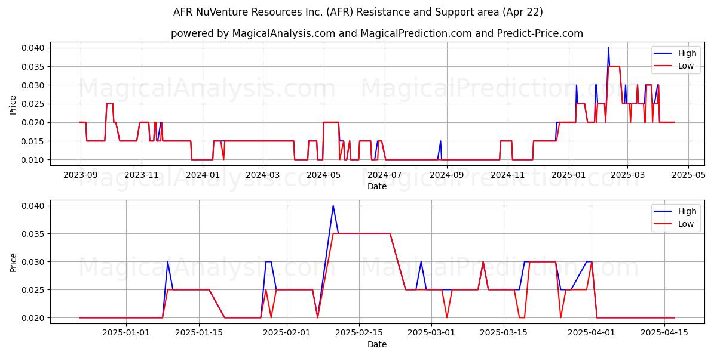The width and height of the screenshot is (717, 358).
Task: Select the 2025-02-15 date tick label
Action: pos(359,333)
